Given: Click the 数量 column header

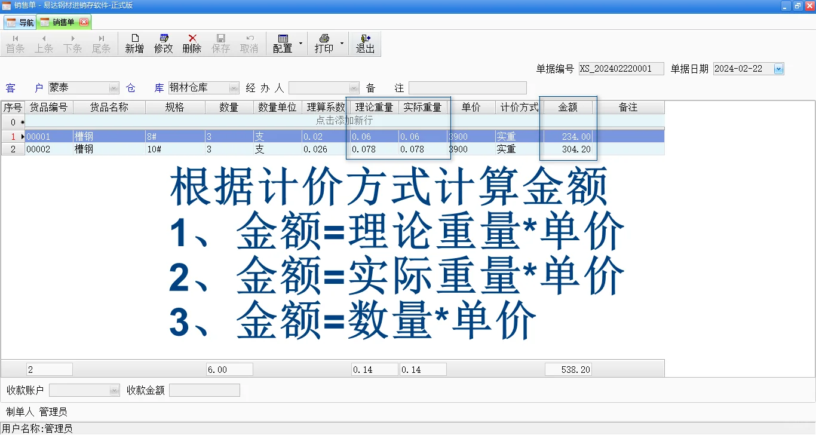Looking at the screenshot, I should [x=229, y=108].
